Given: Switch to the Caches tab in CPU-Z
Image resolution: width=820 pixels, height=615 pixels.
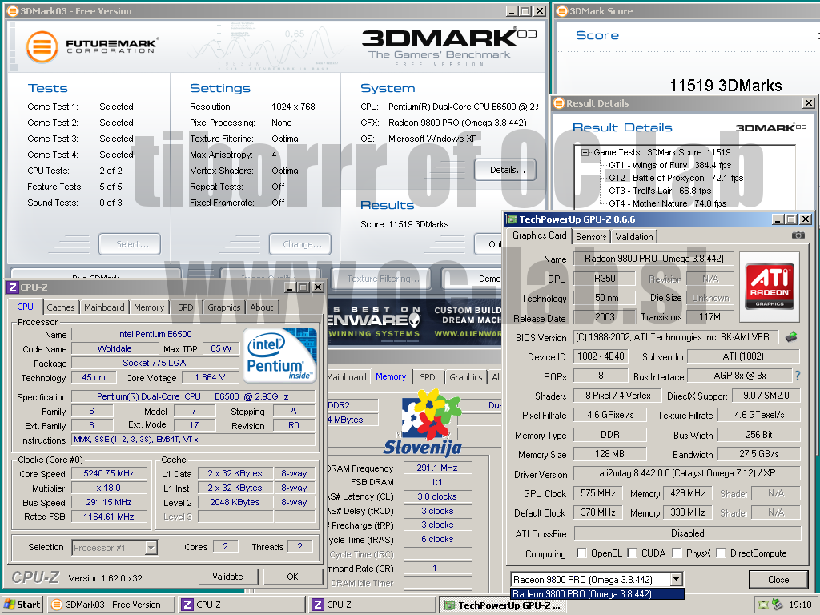Looking at the screenshot, I should 61,307.
